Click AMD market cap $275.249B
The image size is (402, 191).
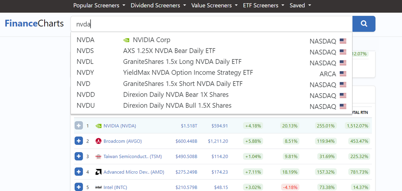click(x=186, y=172)
